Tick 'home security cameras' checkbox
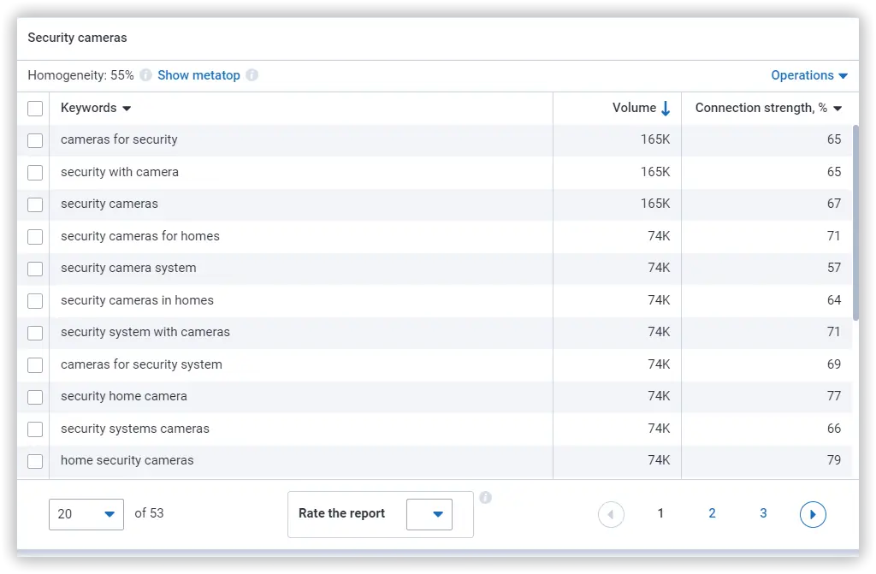The image size is (876, 574). [35, 462]
